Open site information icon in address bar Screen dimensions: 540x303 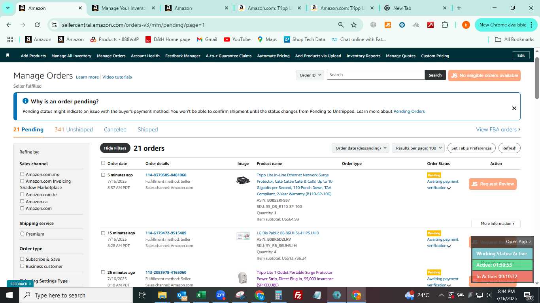tap(54, 25)
